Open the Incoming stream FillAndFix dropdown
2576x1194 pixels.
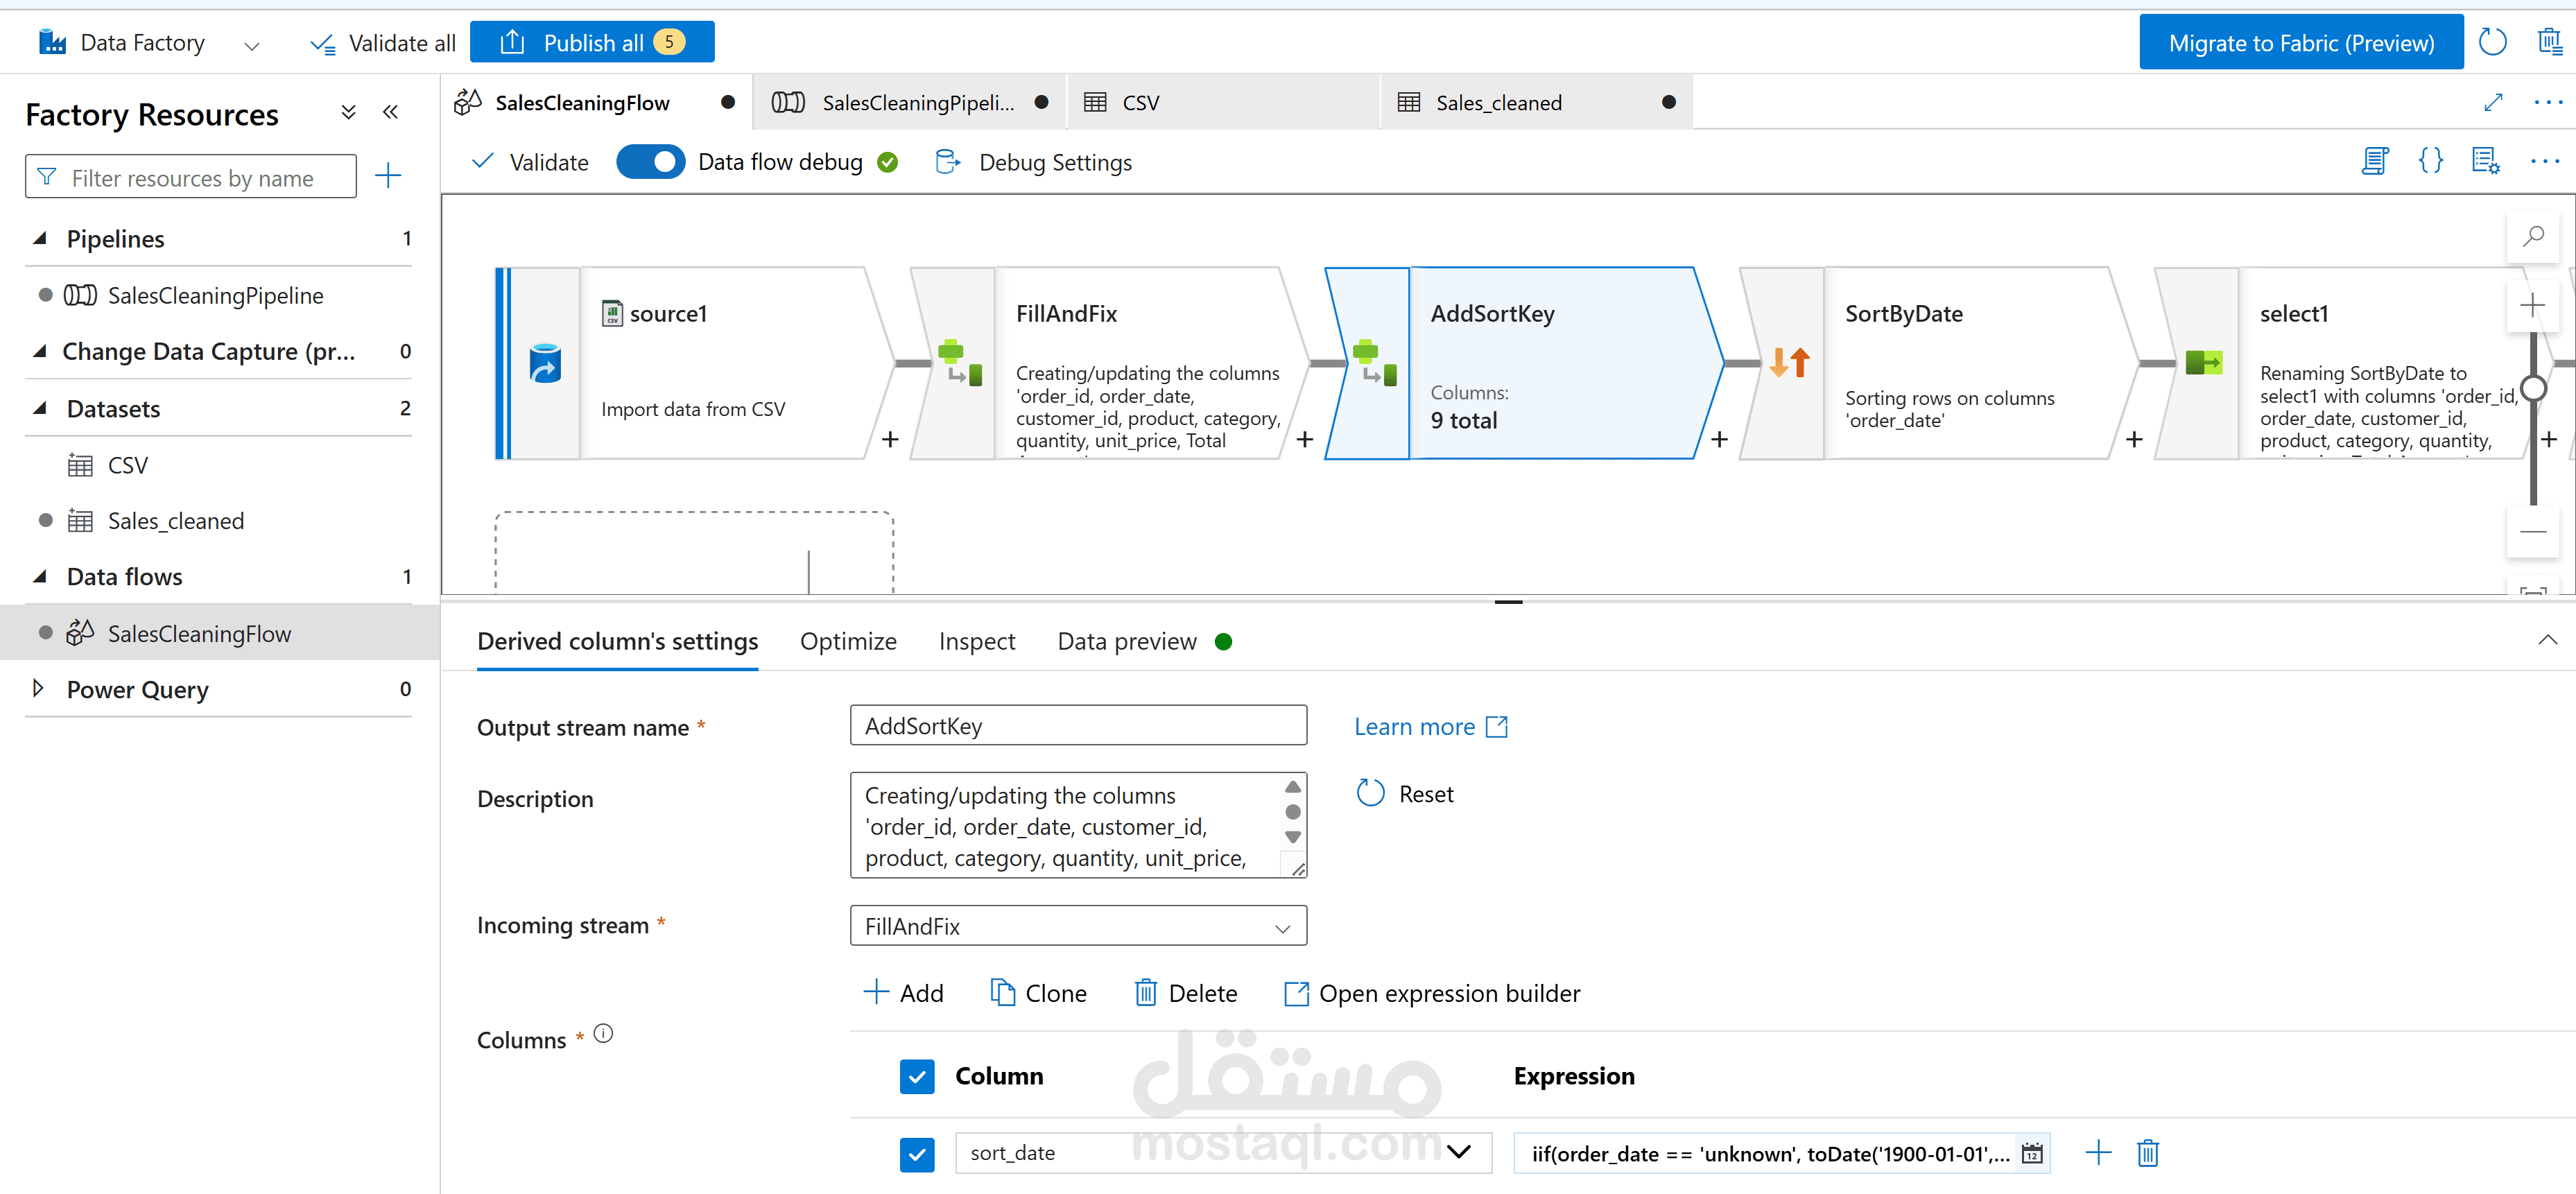1077,926
